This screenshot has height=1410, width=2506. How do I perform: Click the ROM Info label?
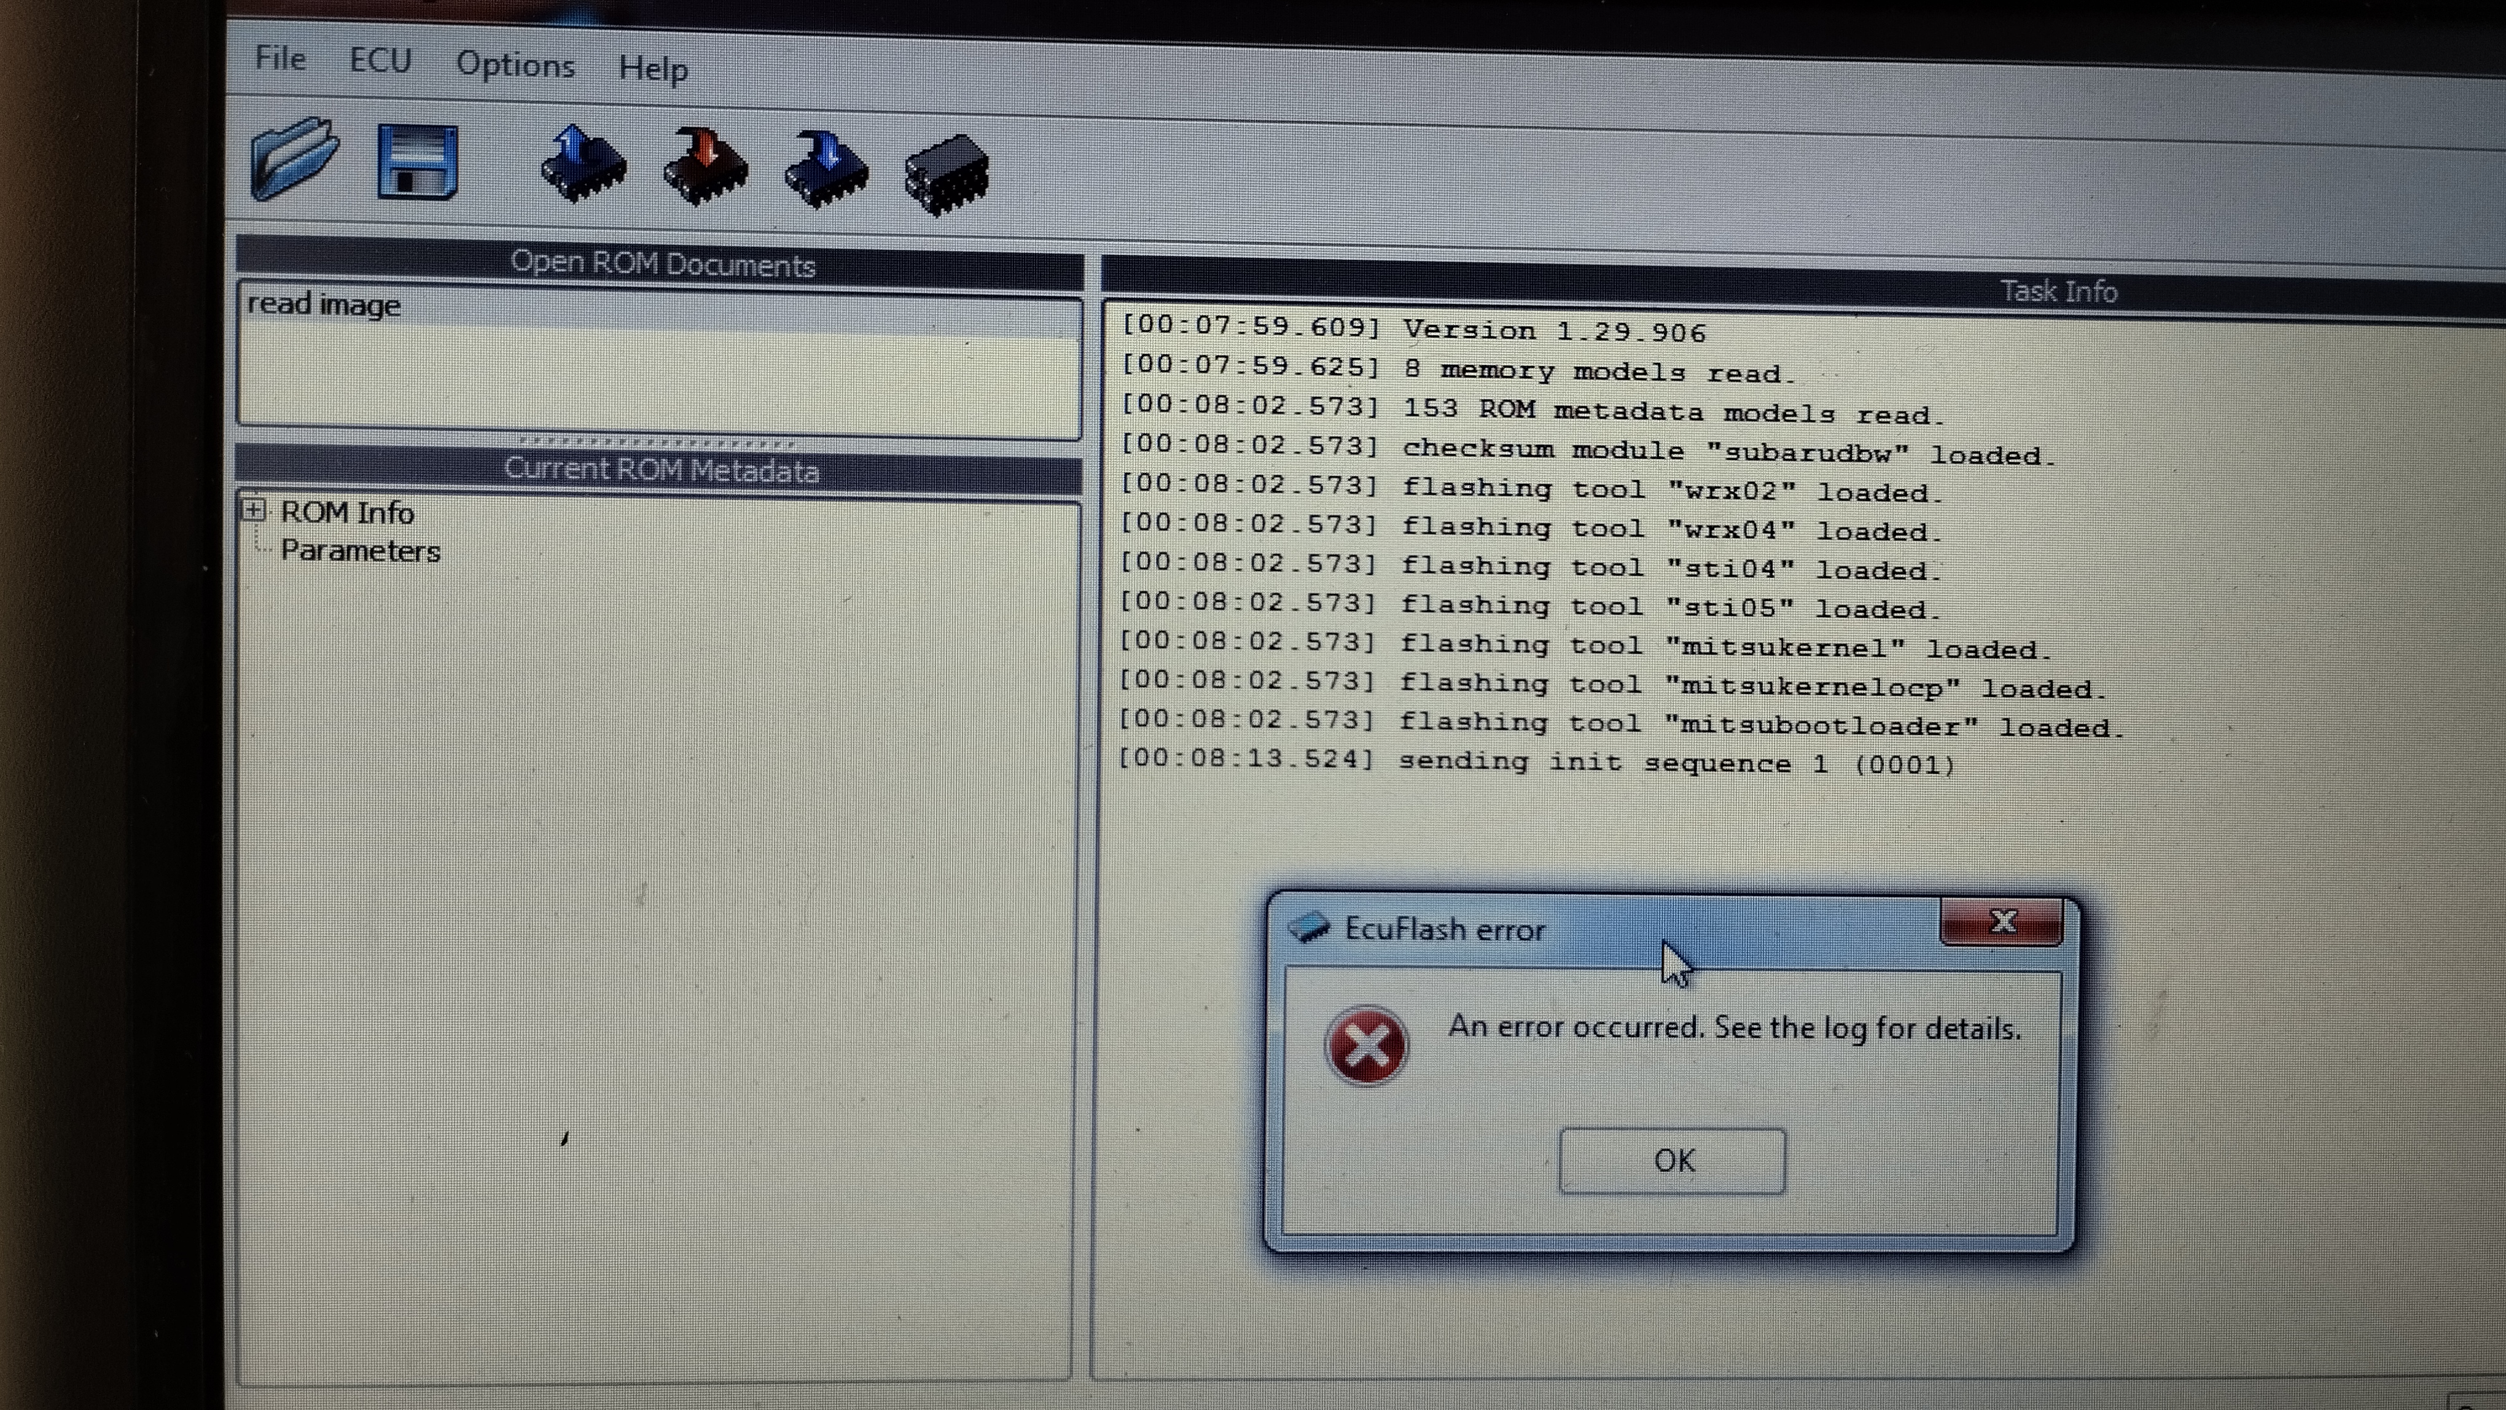click(x=347, y=512)
